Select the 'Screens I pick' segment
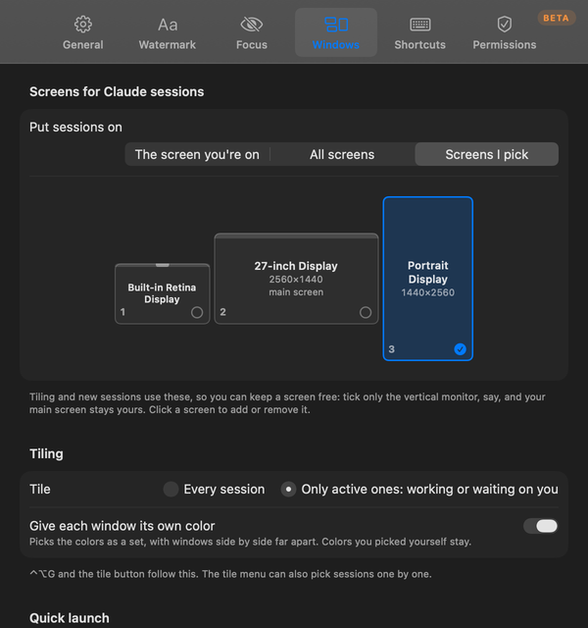 pos(487,154)
